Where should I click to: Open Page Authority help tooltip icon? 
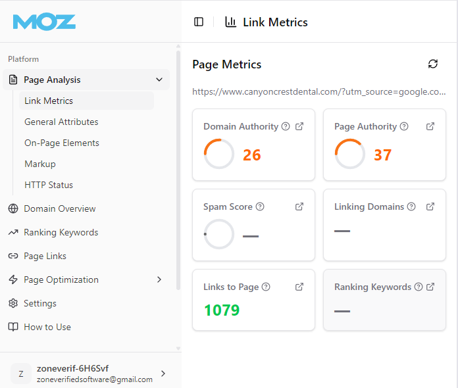tap(404, 126)
